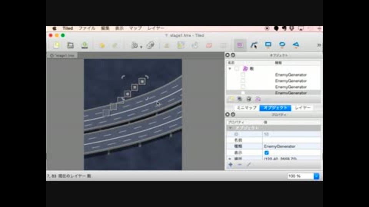Expand the toolbar overflow chevron

319,45
